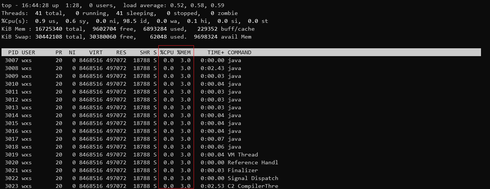Select PID 3012 in the process list
Image resolution: width=490 pixels, height=189 pixels.
12,100
